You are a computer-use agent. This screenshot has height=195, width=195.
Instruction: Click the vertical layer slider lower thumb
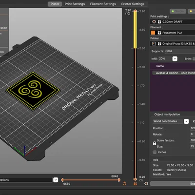tap(135, 179)
